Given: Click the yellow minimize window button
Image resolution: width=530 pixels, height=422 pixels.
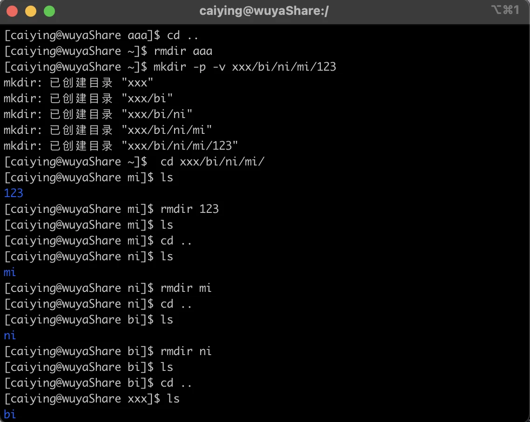Looking at the screenshot, I should tap(31, 11).
